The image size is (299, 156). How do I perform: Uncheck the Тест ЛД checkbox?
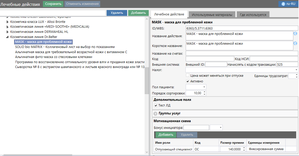point(156,105)
